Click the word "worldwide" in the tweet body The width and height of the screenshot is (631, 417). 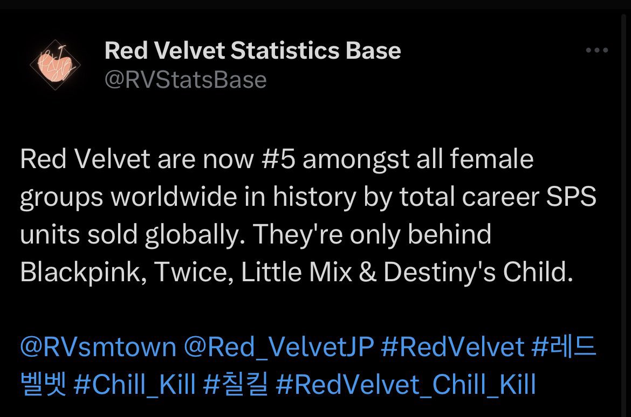click(x=174, y=197)
